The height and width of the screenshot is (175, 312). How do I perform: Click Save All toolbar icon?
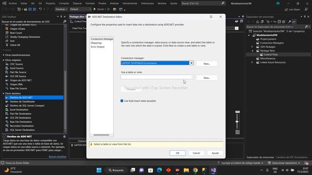[34, 9]
